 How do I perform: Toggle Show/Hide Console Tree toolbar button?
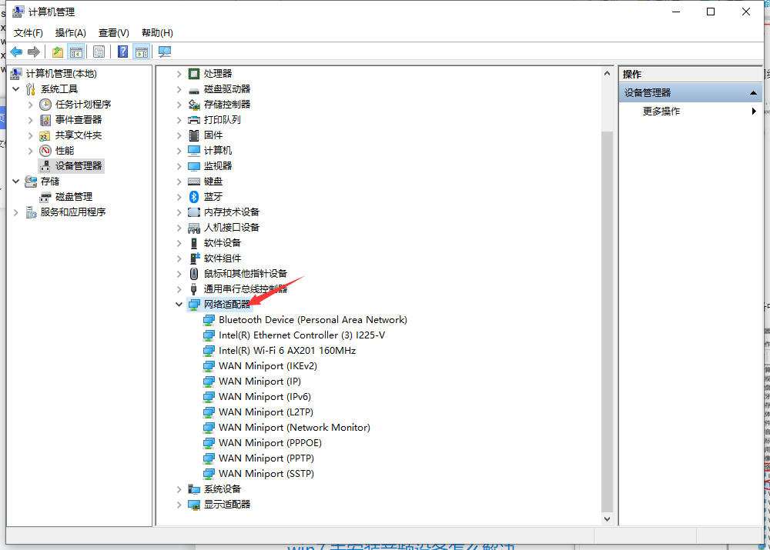pyautogui.click(x=75, y=52)
